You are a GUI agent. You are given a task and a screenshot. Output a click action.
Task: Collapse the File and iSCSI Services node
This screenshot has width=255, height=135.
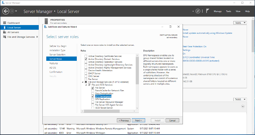point(86,85)
